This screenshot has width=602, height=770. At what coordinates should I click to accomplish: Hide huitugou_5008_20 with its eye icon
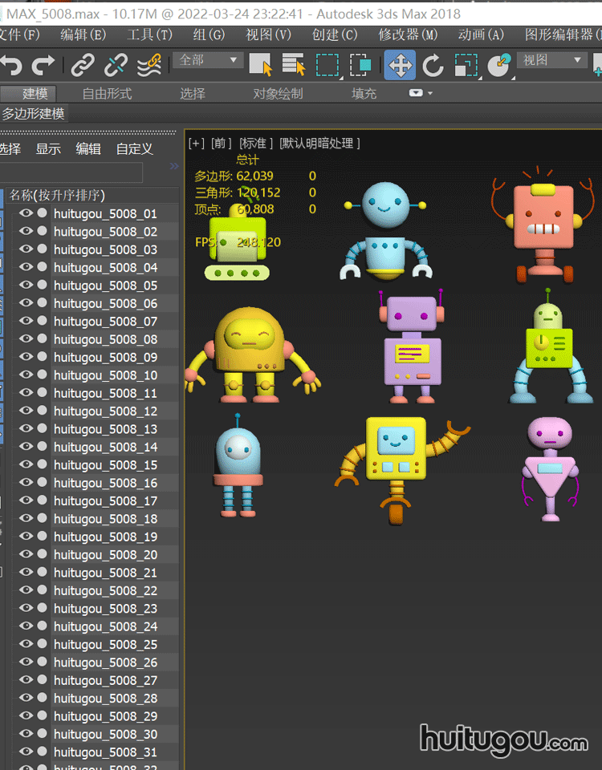click(26, 553)
